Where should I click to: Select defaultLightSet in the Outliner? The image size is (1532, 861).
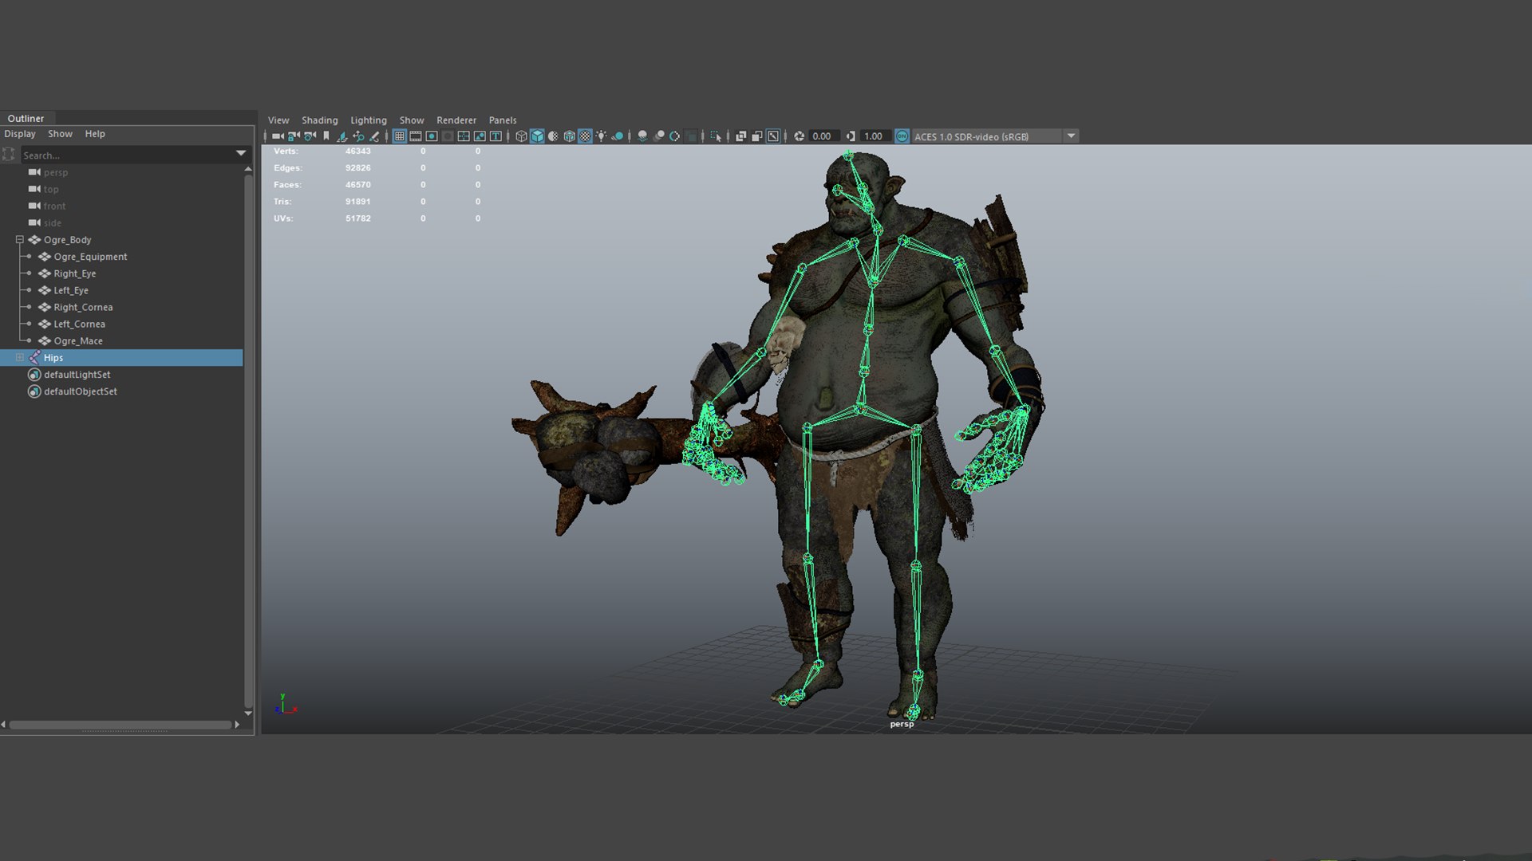point(77,375)
